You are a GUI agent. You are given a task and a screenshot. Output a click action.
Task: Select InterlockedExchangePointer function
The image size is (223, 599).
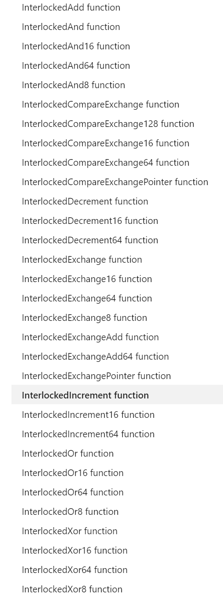(96, 376)
